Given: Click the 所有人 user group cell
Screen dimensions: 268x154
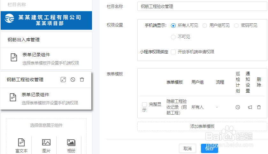Looking at the screenshot, I should pyautogui.click(x=197, y=107).
